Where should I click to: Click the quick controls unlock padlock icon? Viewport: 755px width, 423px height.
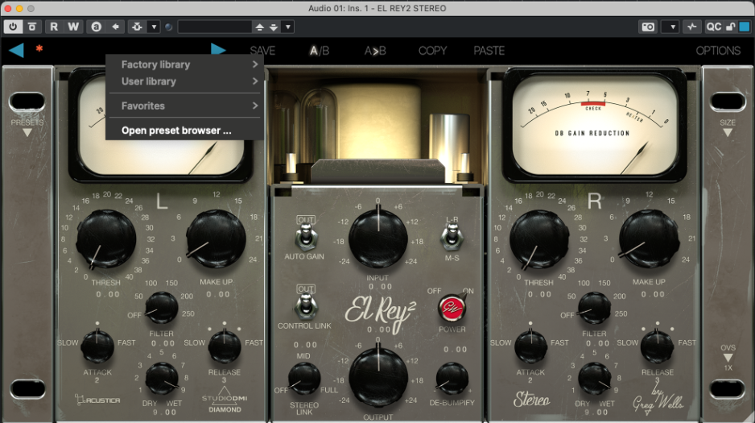pyautogui.click(x=730, y=27)
